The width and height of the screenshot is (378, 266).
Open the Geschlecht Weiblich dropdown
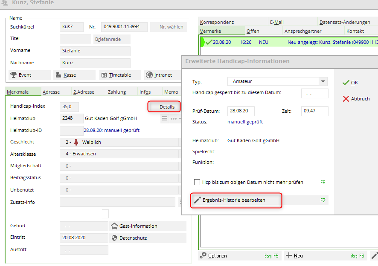(119, 142)
